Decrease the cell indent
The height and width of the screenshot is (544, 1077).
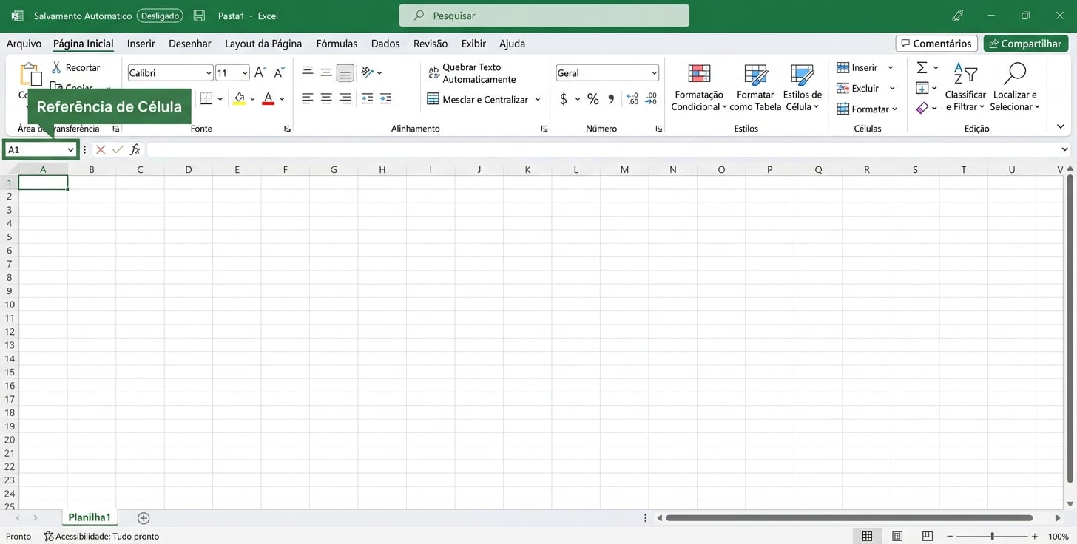coord(367,98)
